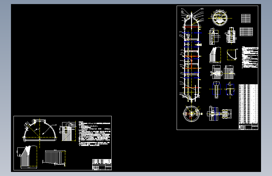This screenshot has width=272, height=176.
Task: Select the tall vertical tower vessel drawing
Action: (191, 55)
